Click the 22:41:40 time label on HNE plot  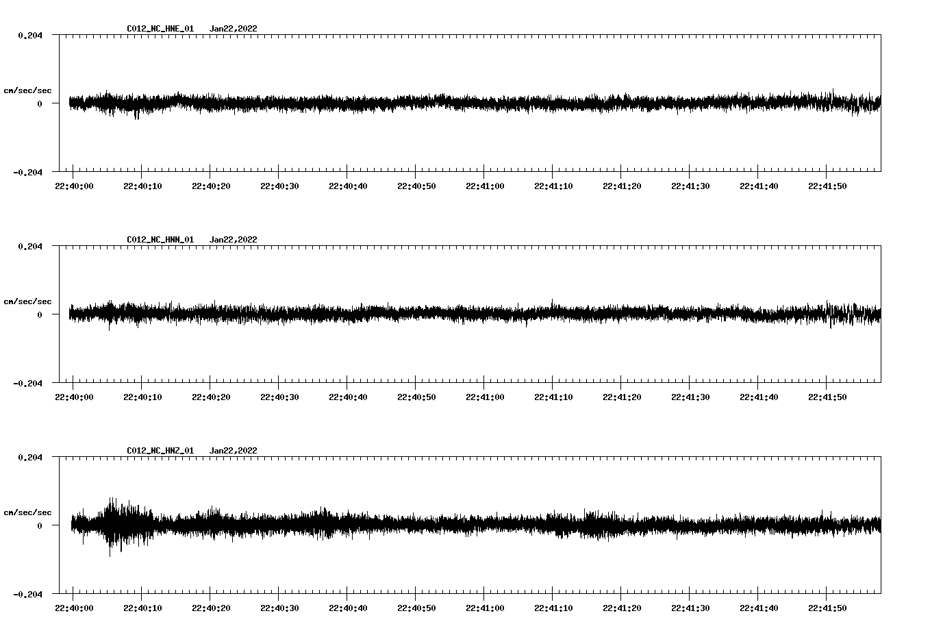(x=759, y=186)
